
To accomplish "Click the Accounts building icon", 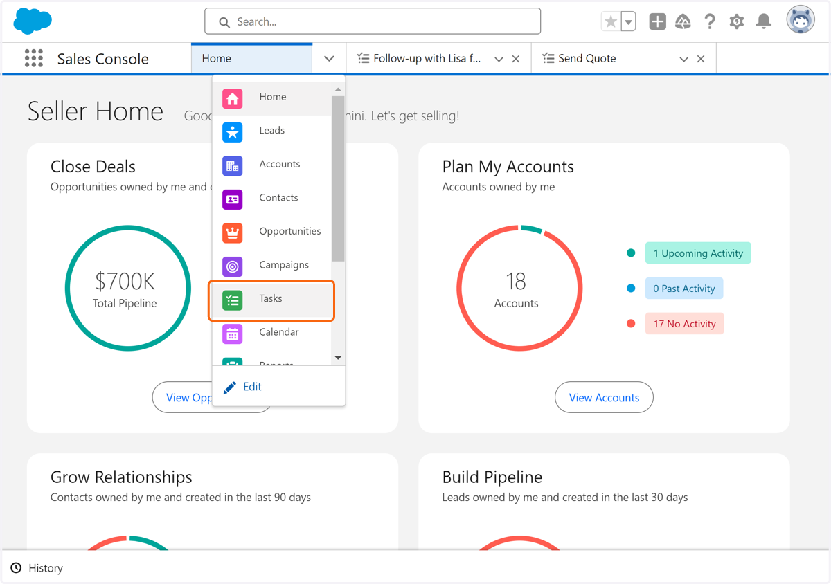I will coord(233,165).
